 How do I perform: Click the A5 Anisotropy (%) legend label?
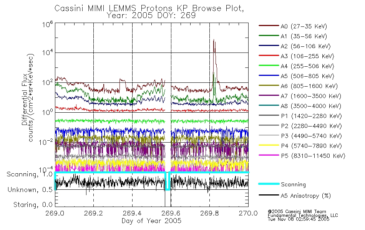coord(306,196)
